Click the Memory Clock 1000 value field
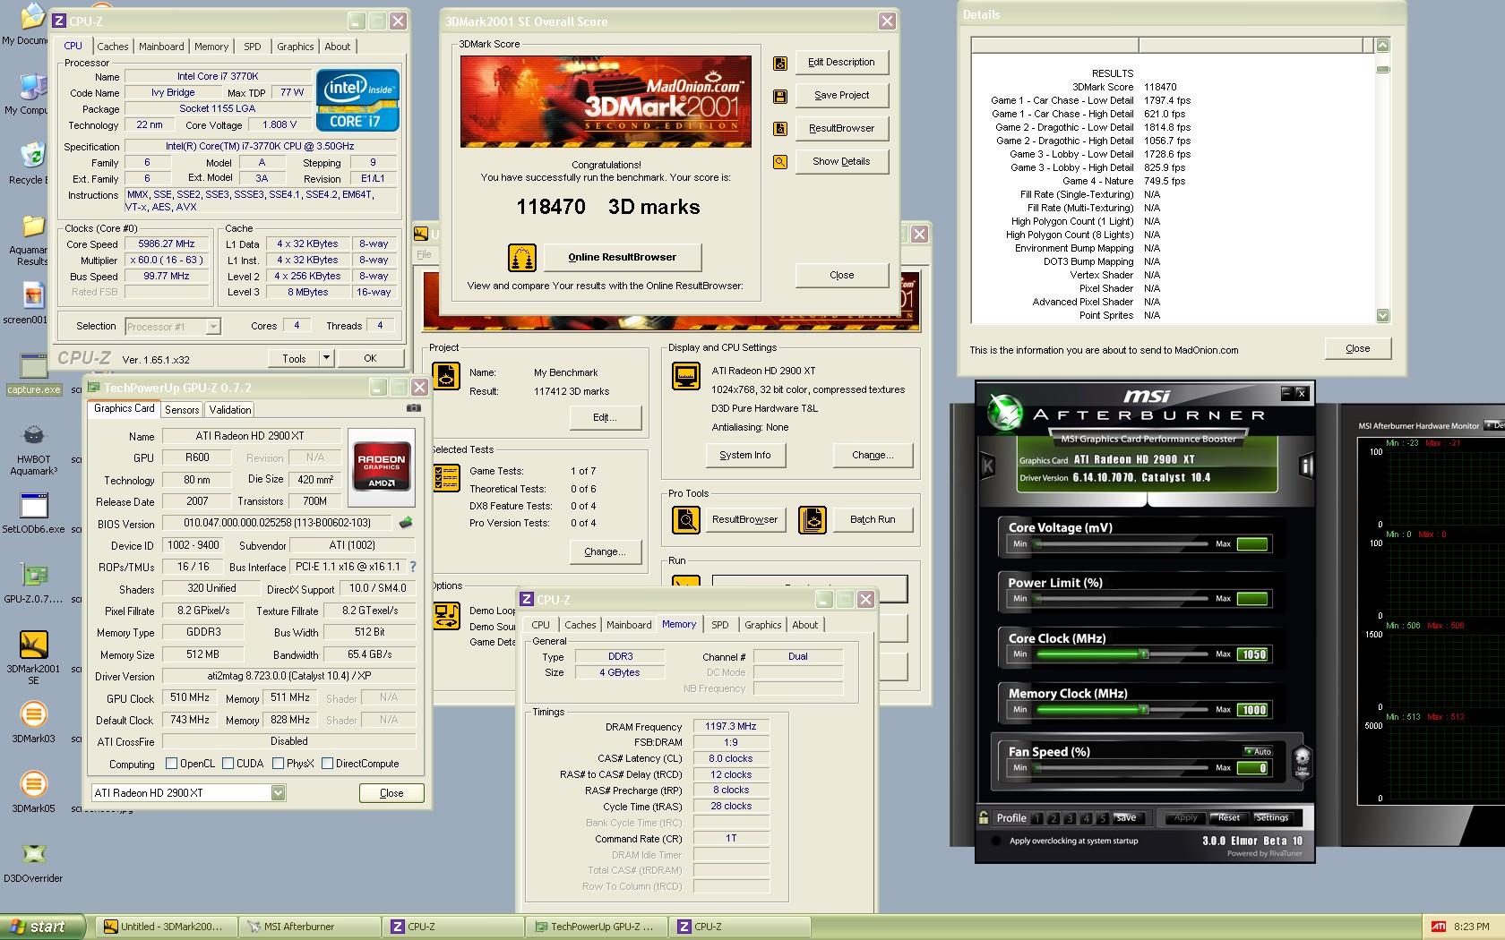The width and height of the screenshot is (1505, 940). (1252, 710)
